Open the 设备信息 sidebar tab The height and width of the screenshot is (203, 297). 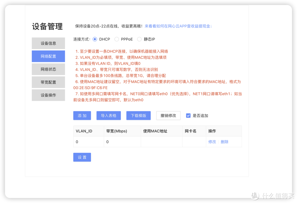tap(48, 43)
